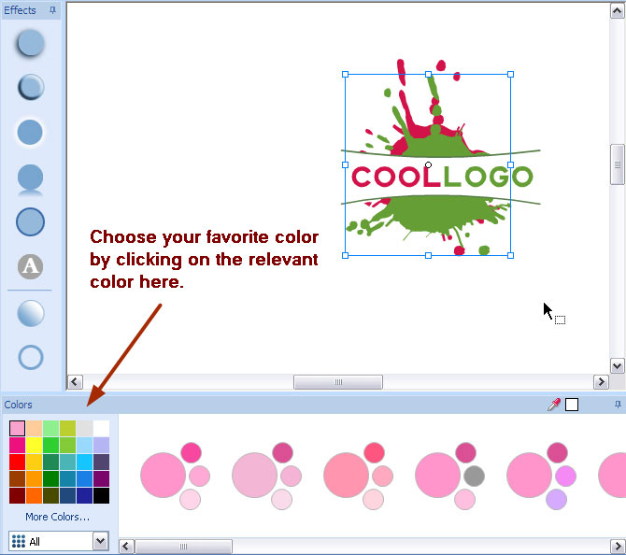Select the third salmon pink color scheme
The height and width of the screenshot is (555, 626).
tap(358, 476)
